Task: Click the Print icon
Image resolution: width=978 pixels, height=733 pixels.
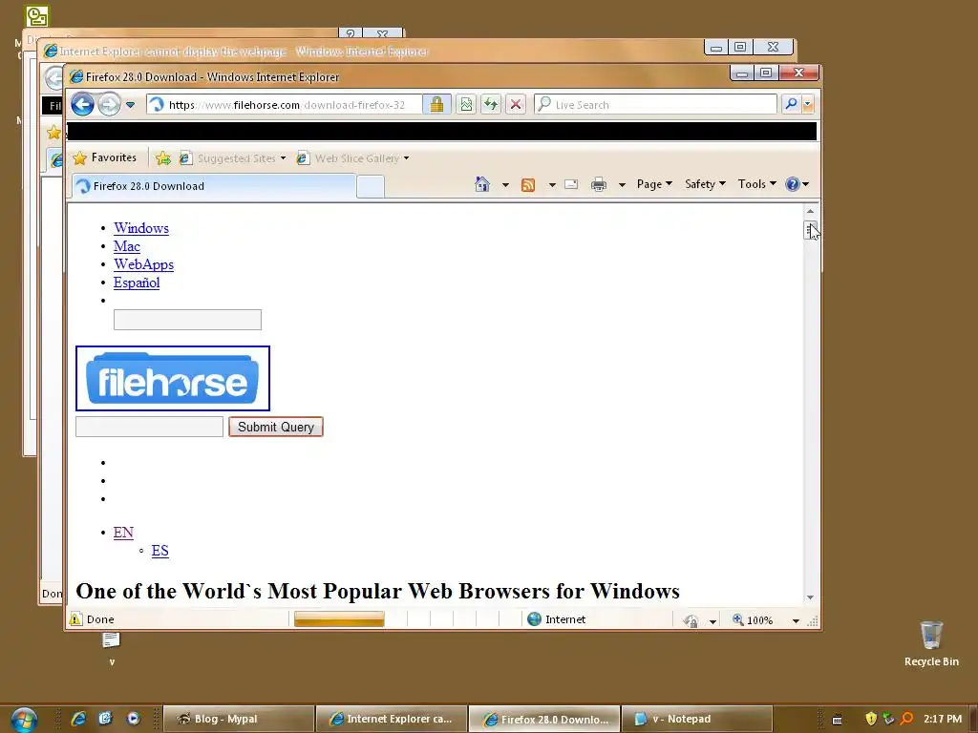Action: tap(599, 184)
